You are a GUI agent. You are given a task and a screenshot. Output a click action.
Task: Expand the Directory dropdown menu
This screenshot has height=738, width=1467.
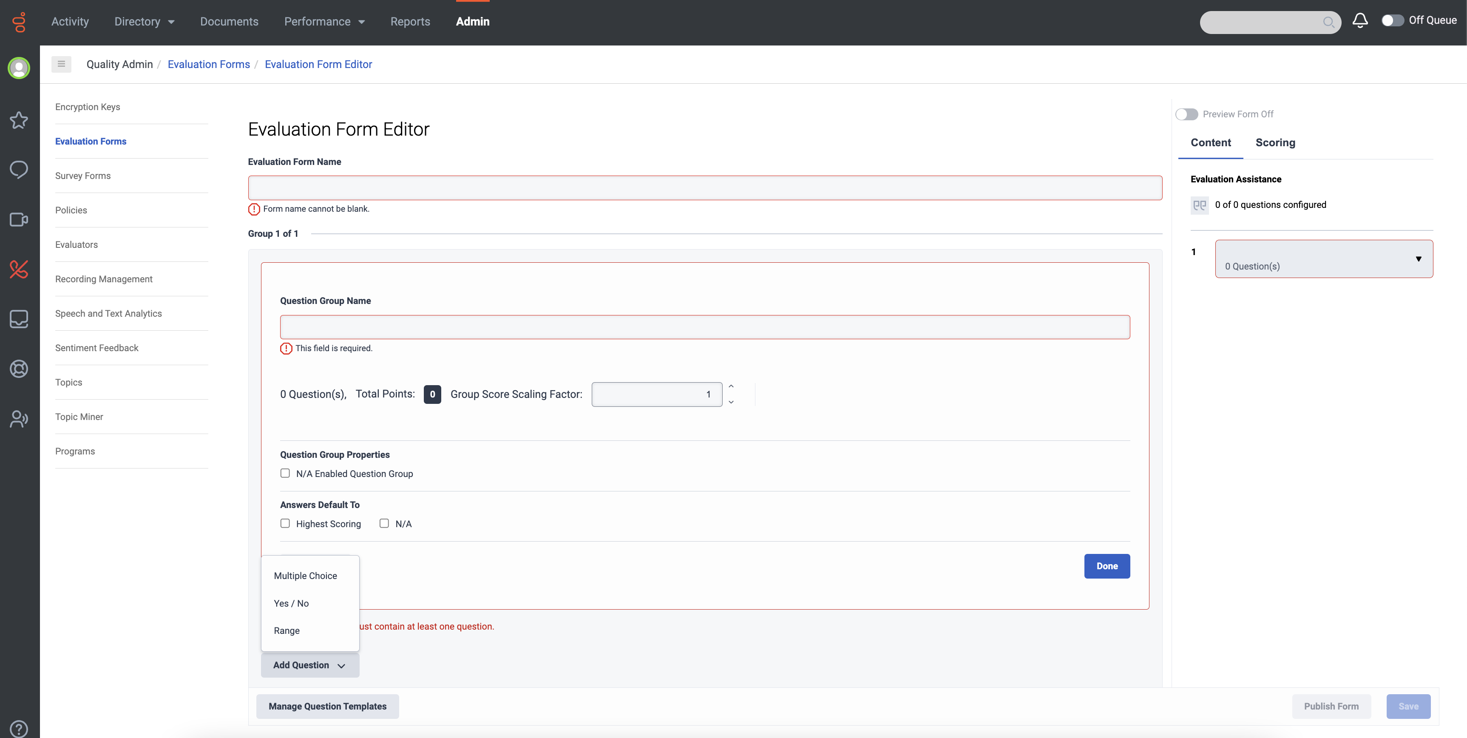tap(144, 22)
